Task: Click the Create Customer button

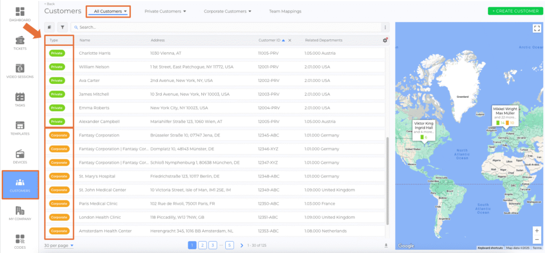Action: 514,11
